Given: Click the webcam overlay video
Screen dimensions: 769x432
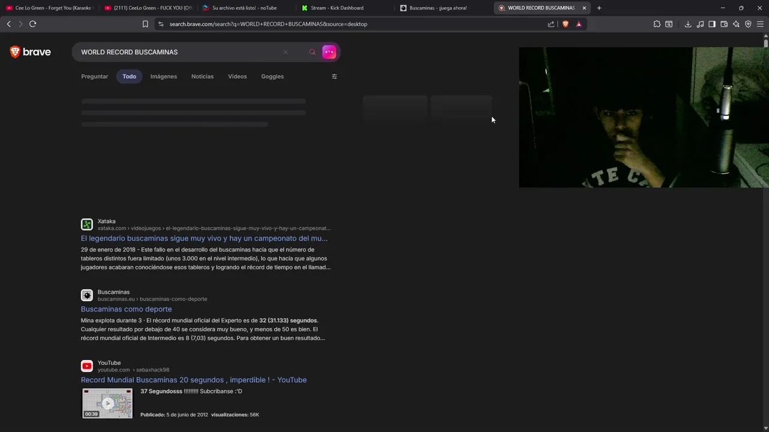Looking at the screenshot, I should [x=643, y=118].
